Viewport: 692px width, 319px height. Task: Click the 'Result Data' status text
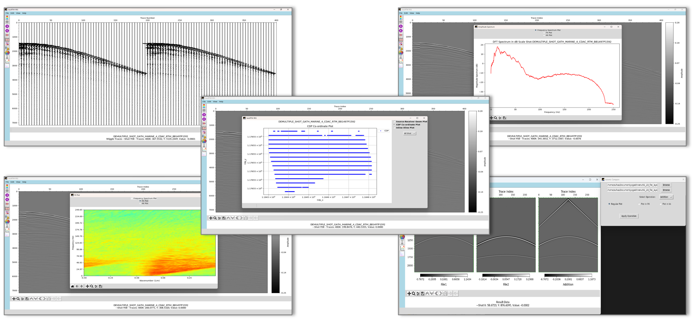coord(503,302)
